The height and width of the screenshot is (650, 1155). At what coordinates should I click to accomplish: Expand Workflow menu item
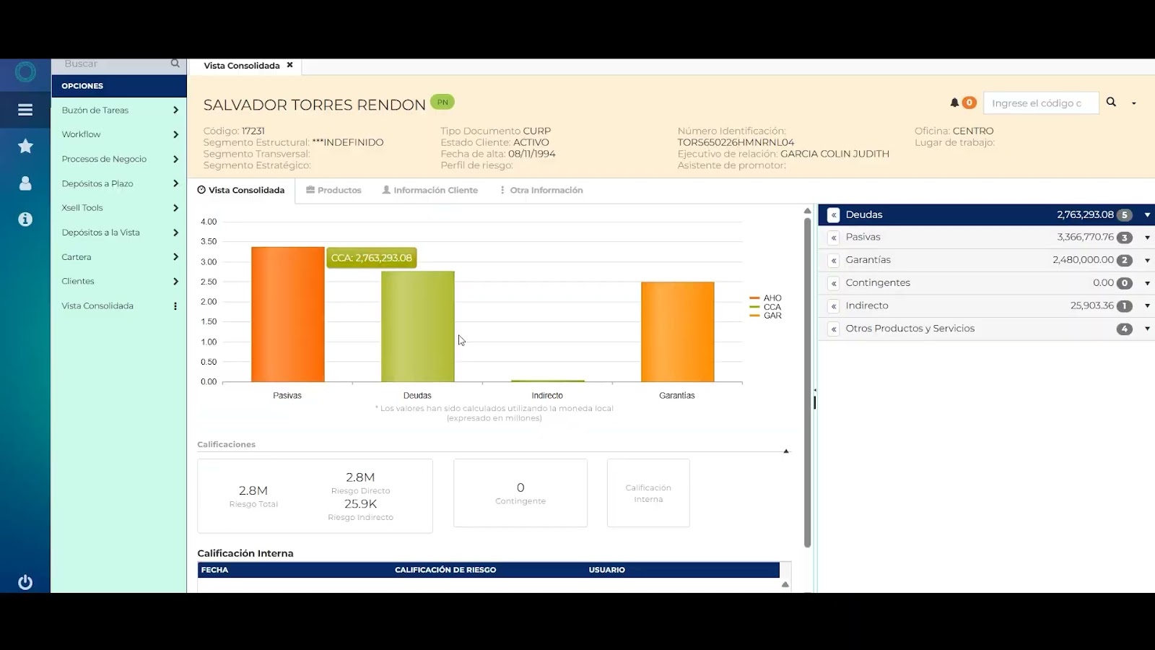(x=118, y=134)
